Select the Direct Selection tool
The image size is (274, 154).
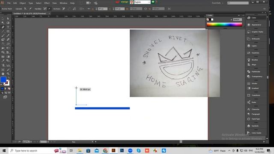pos(8,19)
